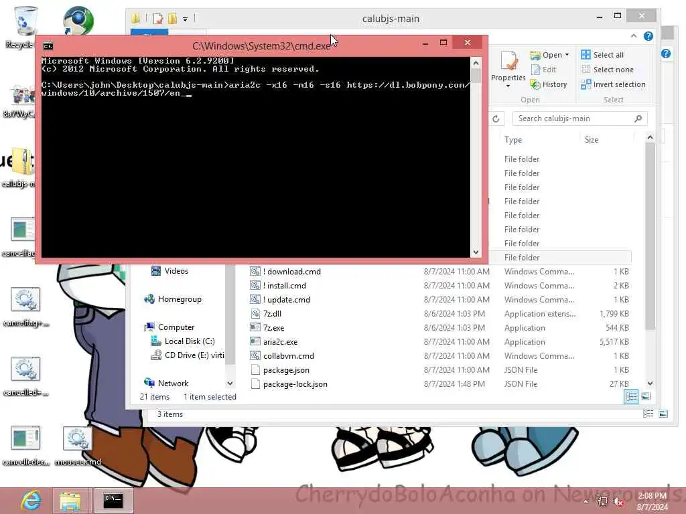Image resolution: width=686 pixels, height=514 pixels.
Task: Open the cmd window system menu icon
Action: pos(48,46)
